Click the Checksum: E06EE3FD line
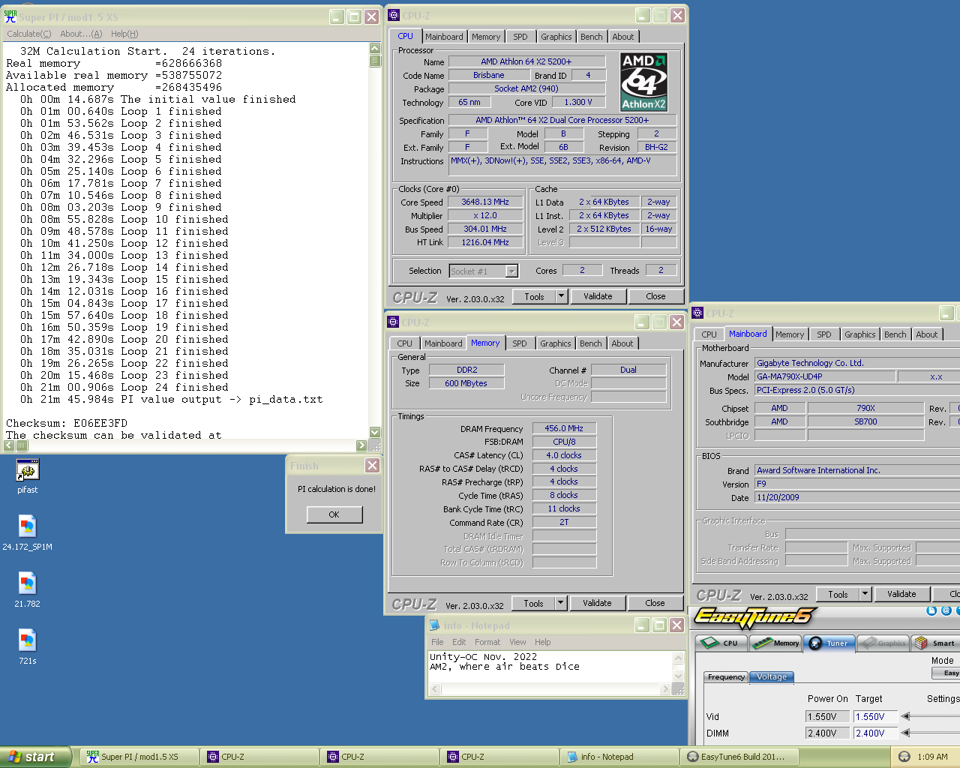Image resolution: width=960 pixels, height=768 pixels. (67, 423)
